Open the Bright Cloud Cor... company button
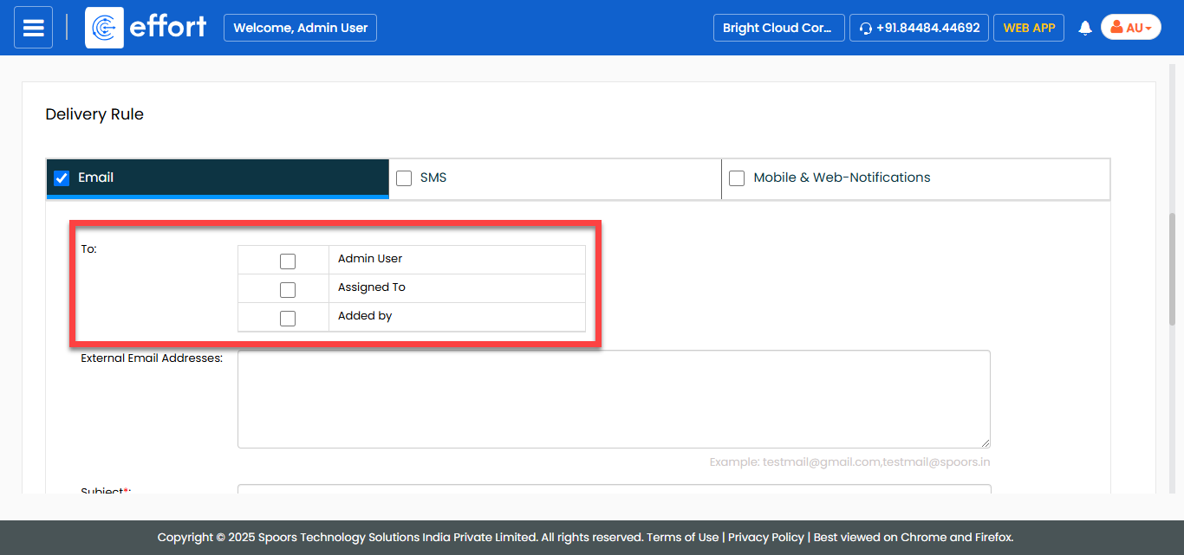Viewport: 1184px width, 555px height. [x=777, y=28]
